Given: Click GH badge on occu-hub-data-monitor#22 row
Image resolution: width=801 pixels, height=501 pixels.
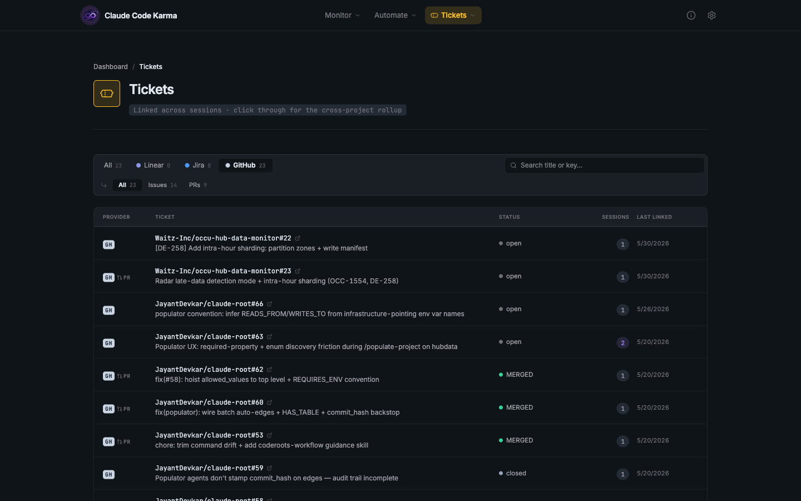Looking at the screenshot, I should [x=108, y=244].
